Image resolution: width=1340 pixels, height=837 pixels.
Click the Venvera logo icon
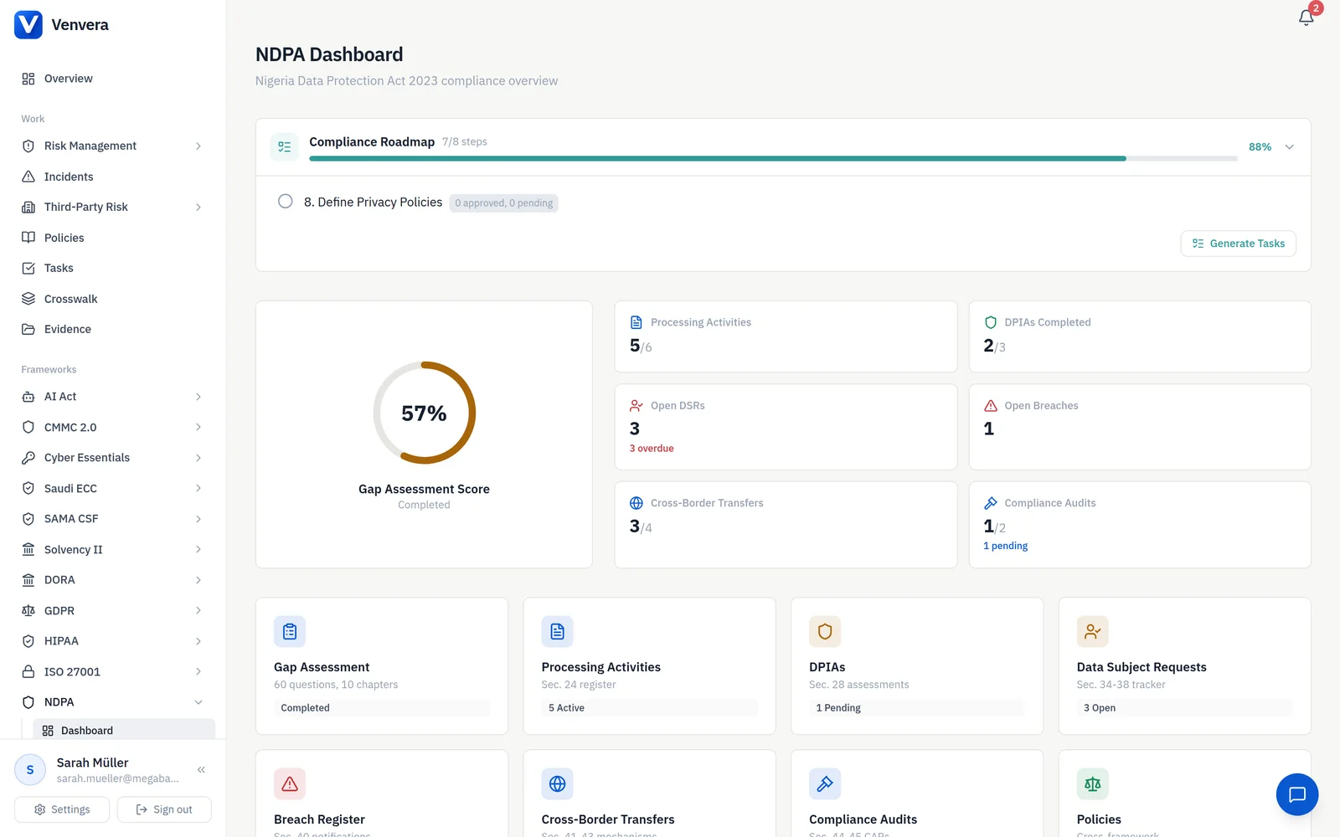28,25
